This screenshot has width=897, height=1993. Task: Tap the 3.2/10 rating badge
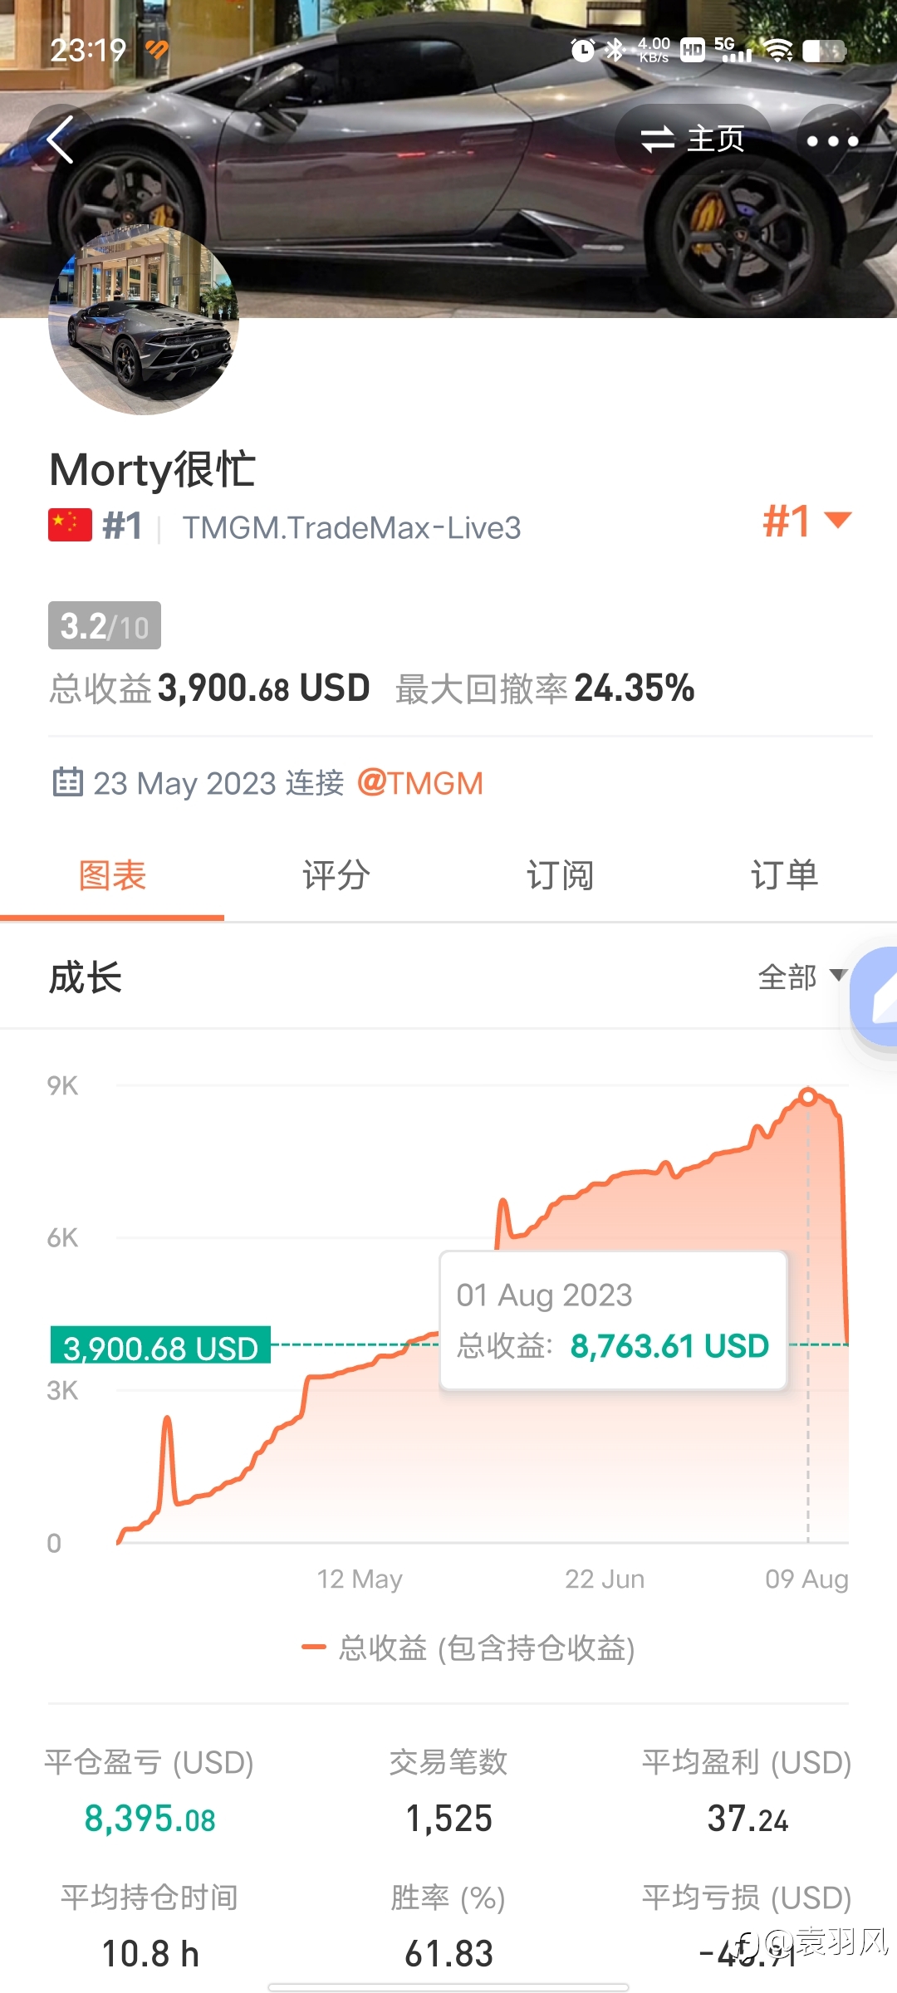point(105,625)
